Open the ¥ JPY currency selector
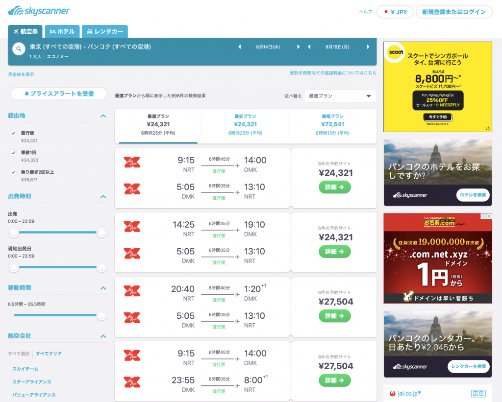 [x=395, y=12]
